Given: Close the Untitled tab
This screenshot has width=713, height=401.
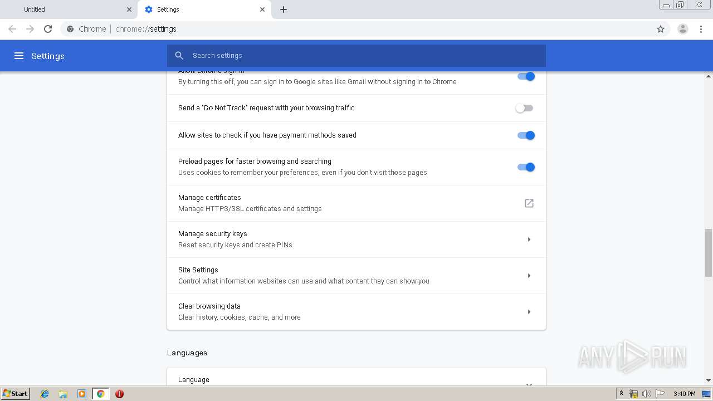Looking at the screenshot, I should 129,9.
